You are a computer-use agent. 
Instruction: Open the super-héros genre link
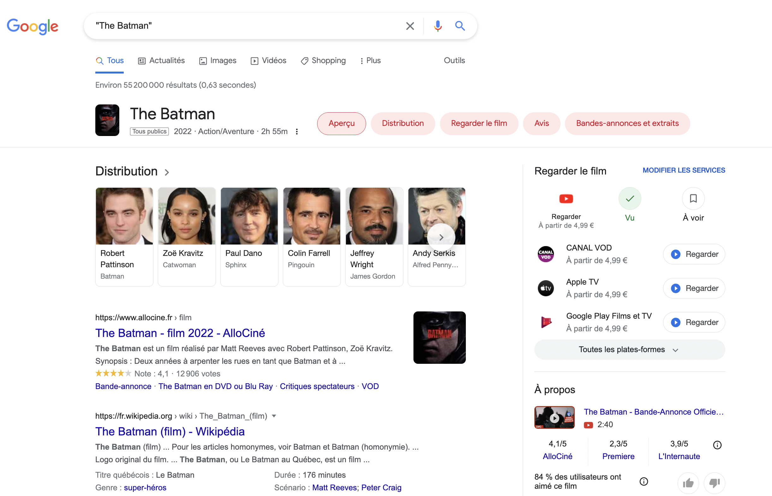(145, 487)
